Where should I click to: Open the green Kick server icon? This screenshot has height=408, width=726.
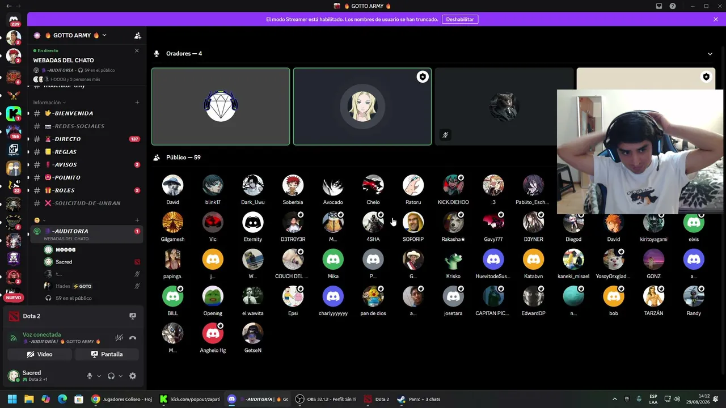click(x=14, y=114)
